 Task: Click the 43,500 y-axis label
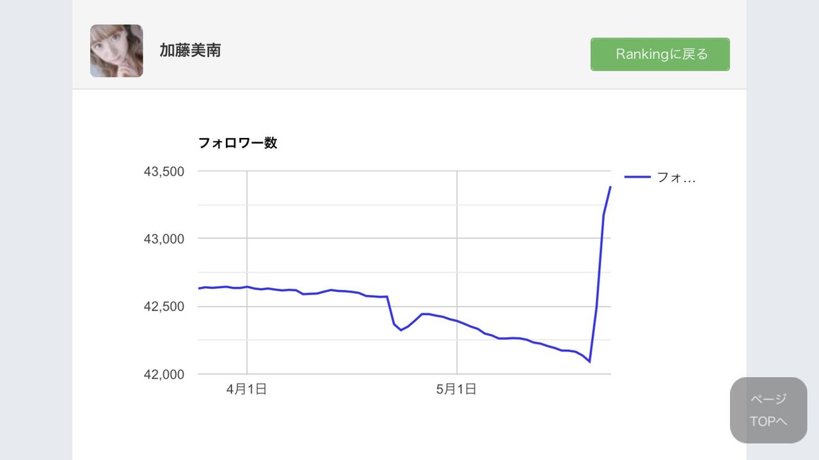click(164, 172)
